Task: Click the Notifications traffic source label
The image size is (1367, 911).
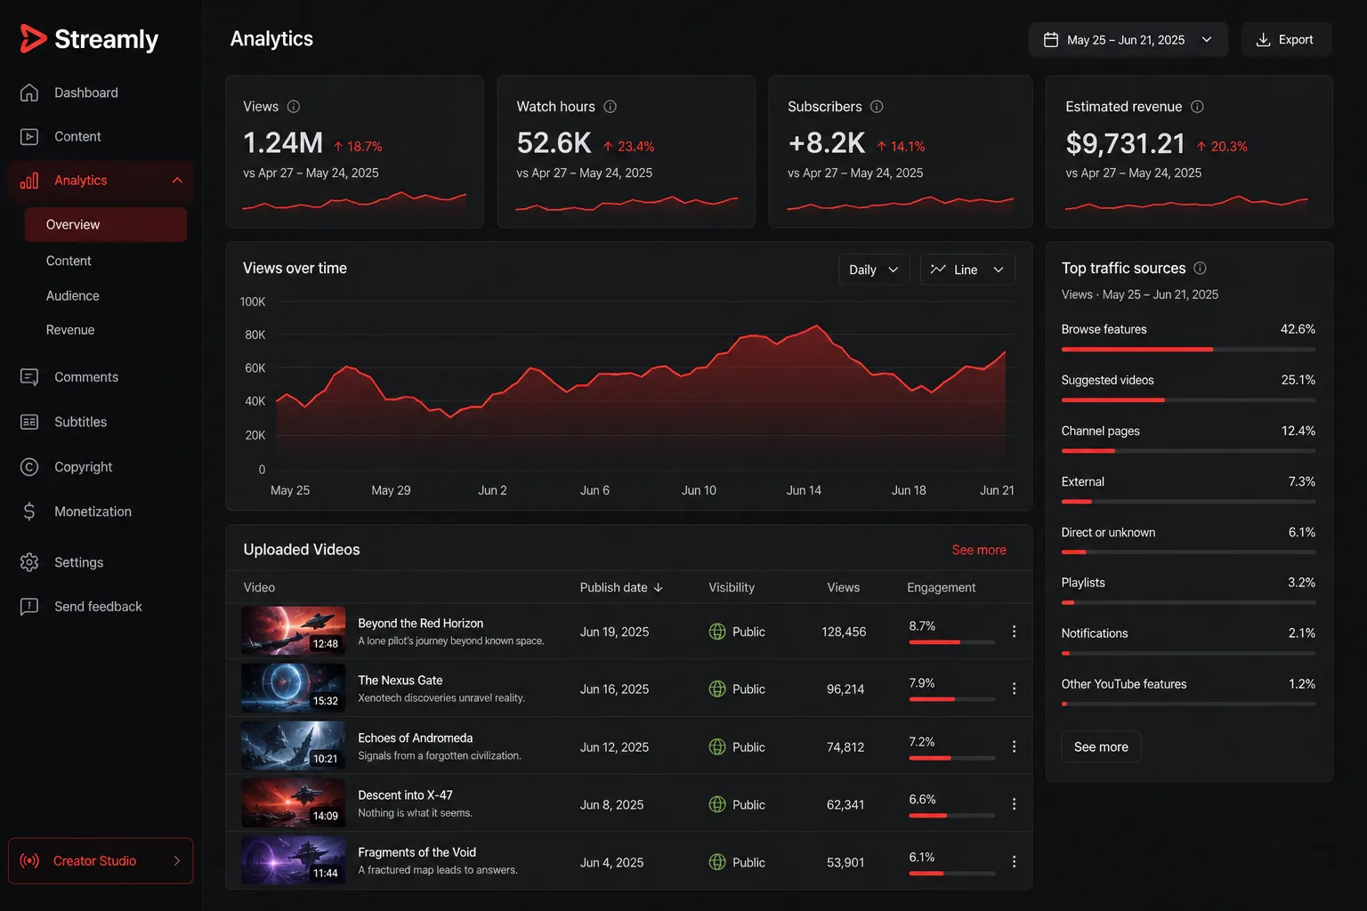Action: pyautogui.click(x=1095, y=633)
